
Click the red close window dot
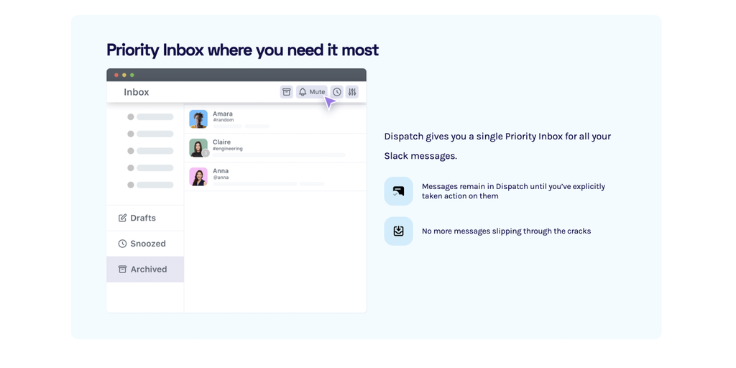click(x=116, y=75)
